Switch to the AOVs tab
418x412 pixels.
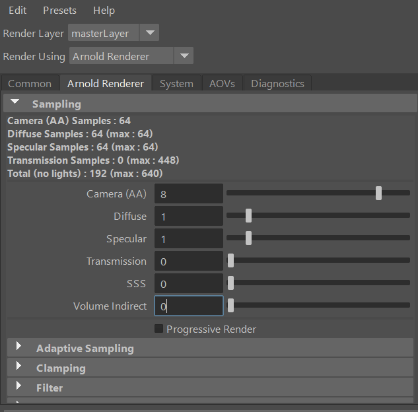coord(222,84)
